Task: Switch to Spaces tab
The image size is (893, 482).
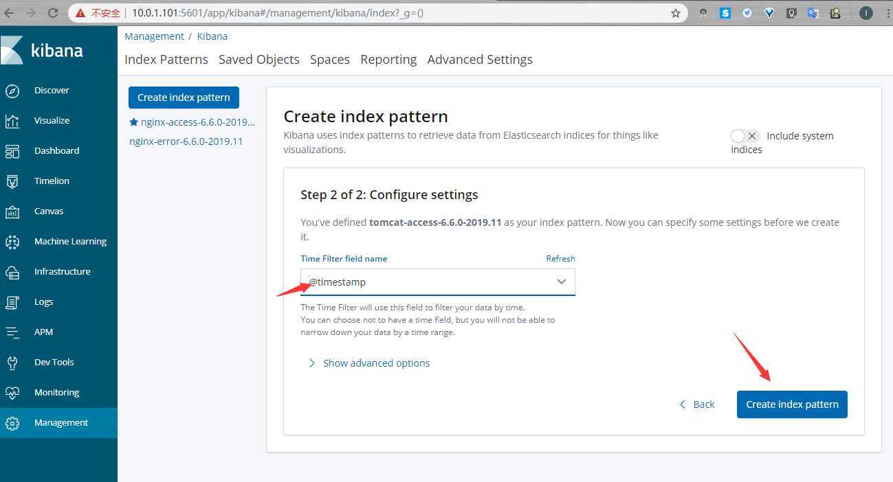Action: coord(330,60)
